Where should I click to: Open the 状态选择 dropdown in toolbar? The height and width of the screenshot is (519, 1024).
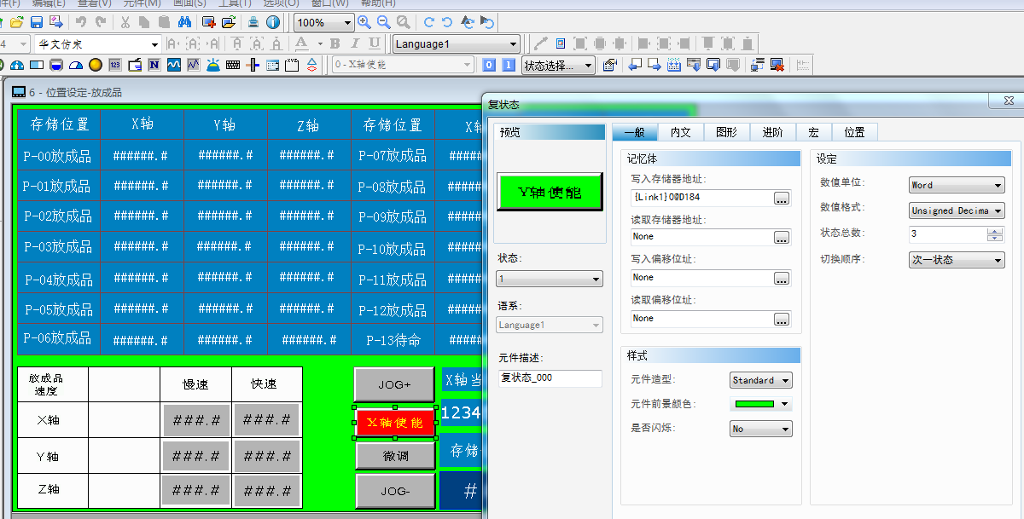click(559, 65)
